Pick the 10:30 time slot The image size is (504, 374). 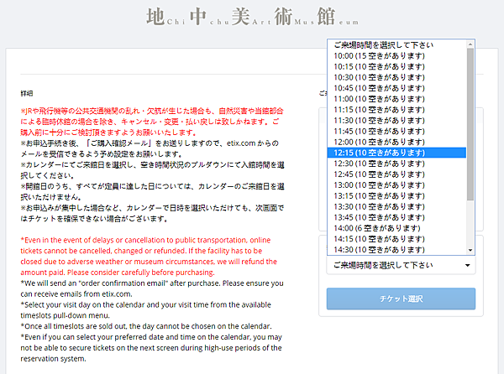click(396, 77)
